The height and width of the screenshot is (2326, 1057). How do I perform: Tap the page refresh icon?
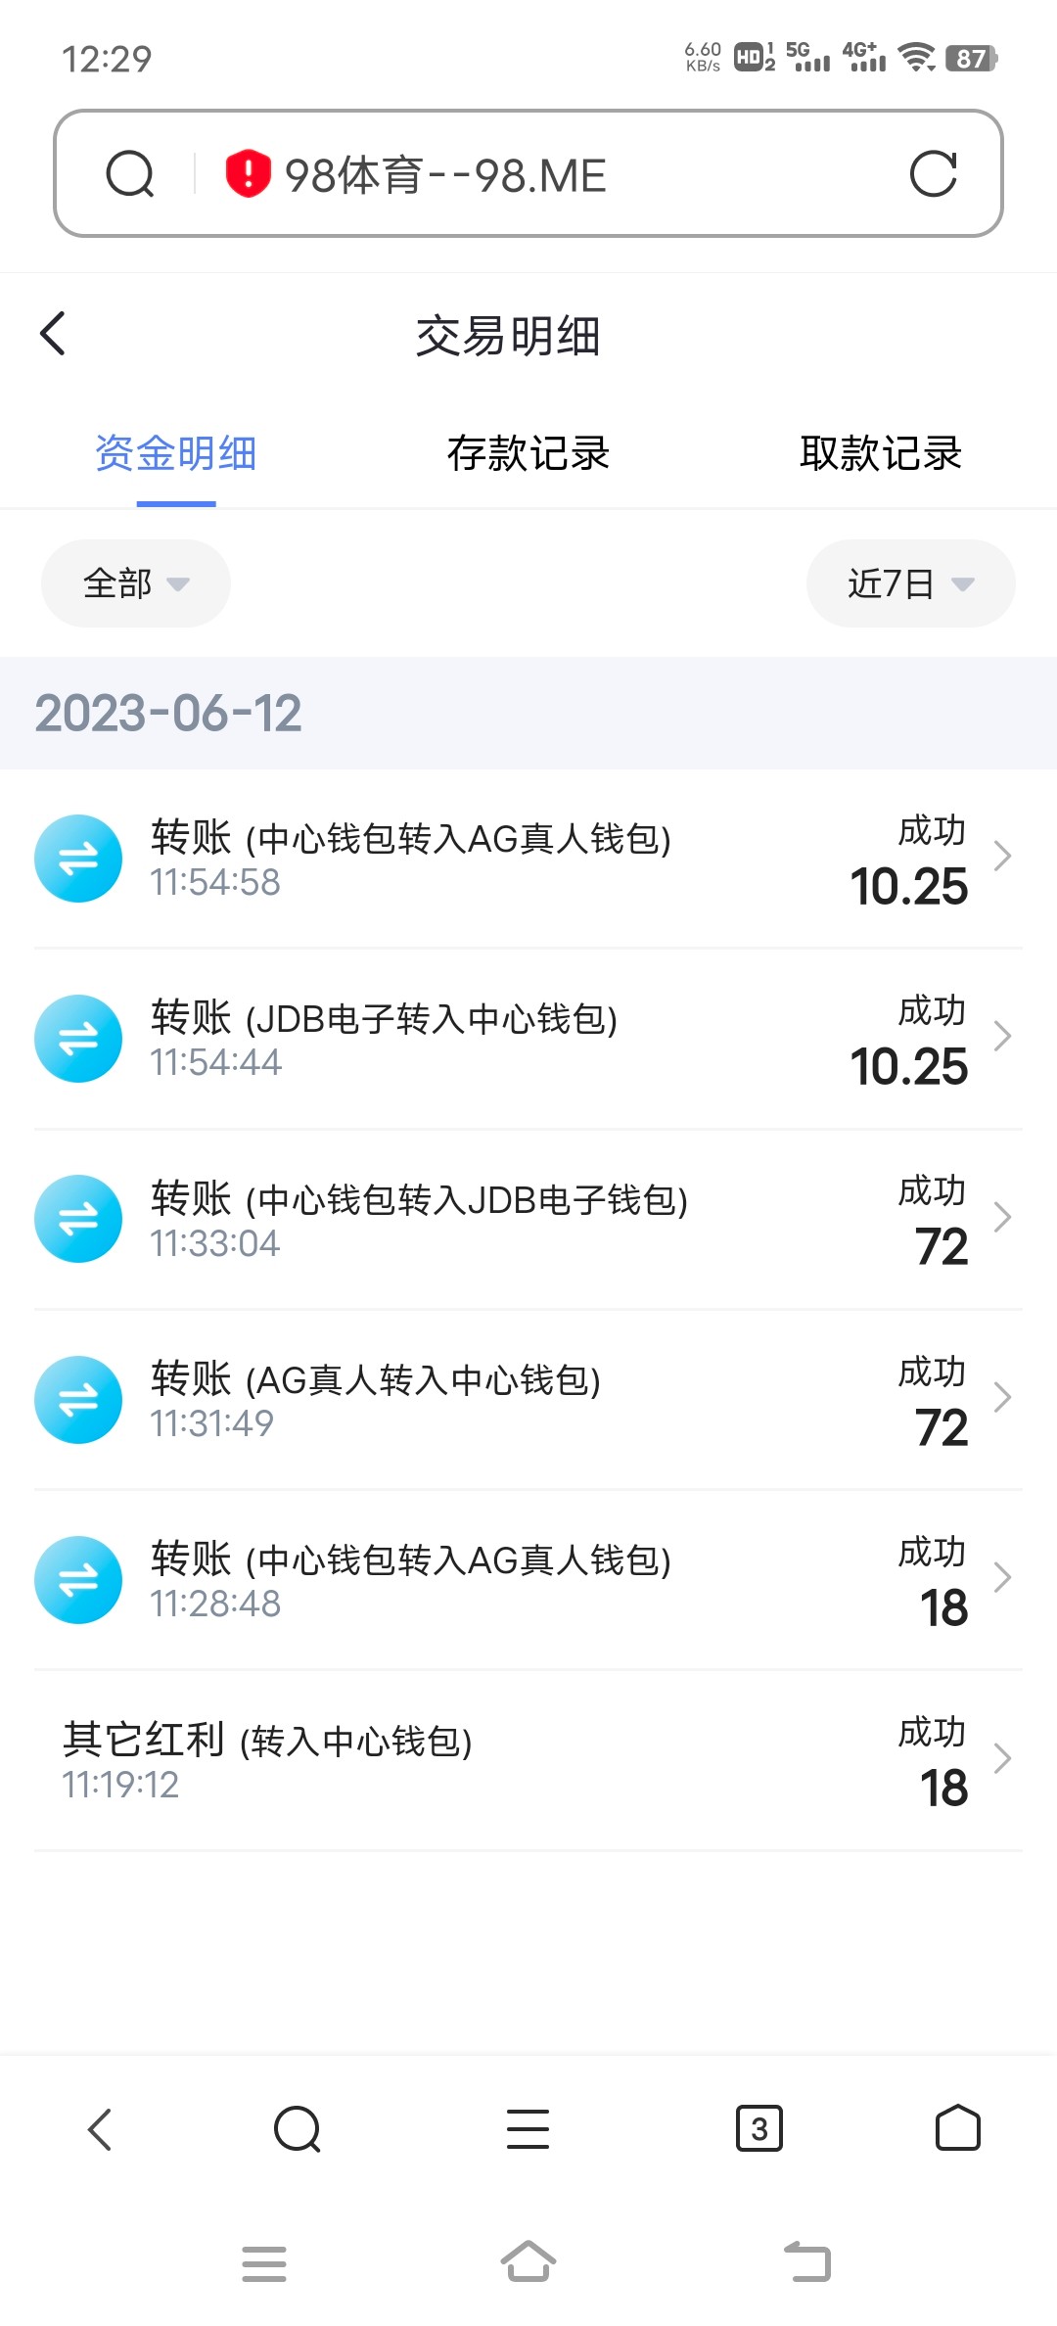coord(932,174)
